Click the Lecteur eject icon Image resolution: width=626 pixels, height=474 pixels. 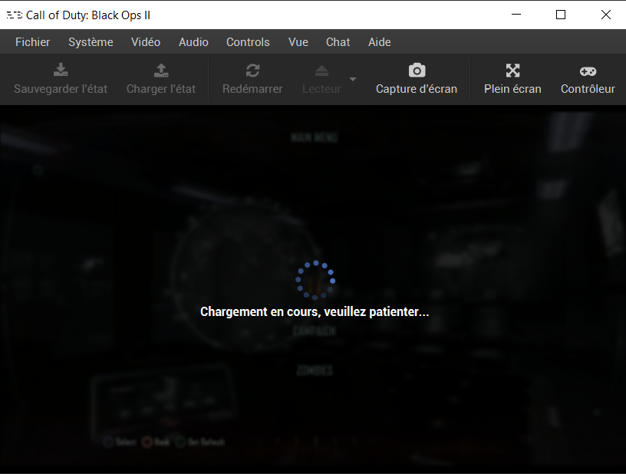(x=321, y=71)
